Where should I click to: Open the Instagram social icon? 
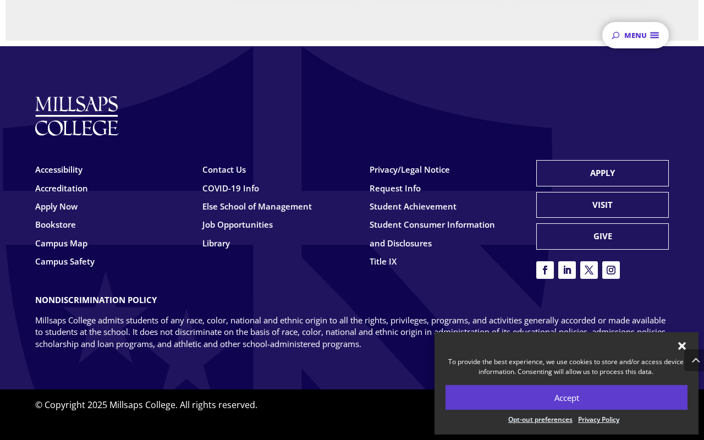pyautogui.click(x=611, y=270)
